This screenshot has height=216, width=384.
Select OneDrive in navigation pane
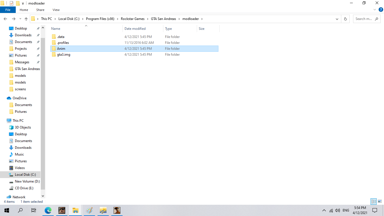coord(19,98)
